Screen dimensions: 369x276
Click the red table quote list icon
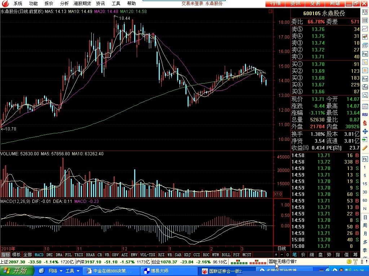click(x=365, y=20)
